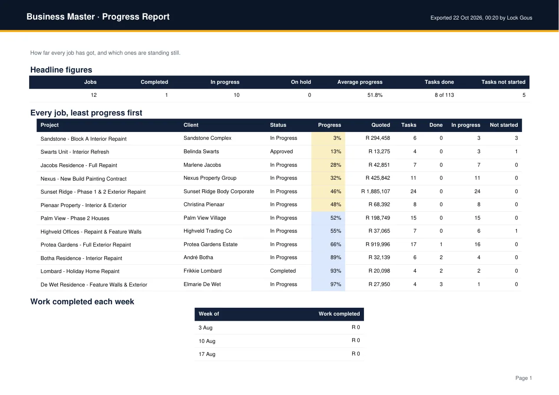Click the 'Work completed each week' heading
The width and height of the screenshot is (559, 395).
[x=82, y=302]
